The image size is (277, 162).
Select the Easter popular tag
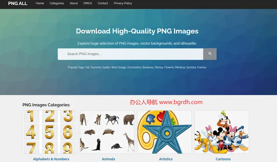point(106,67)
